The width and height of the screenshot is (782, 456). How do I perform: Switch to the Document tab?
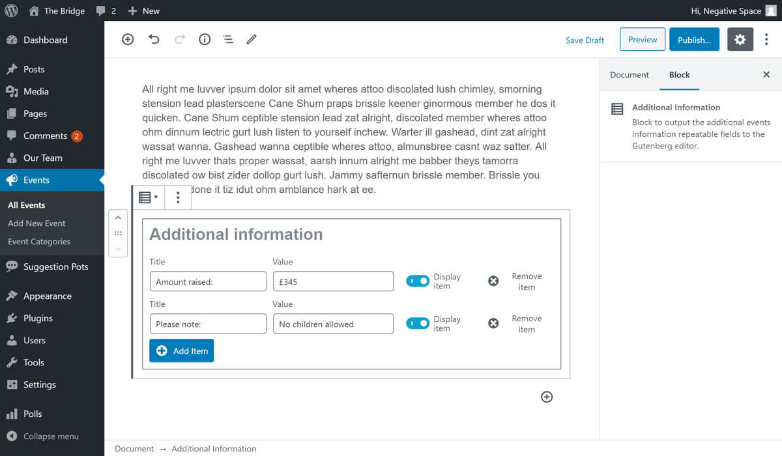pyautogui.click(x=629, y=75)
